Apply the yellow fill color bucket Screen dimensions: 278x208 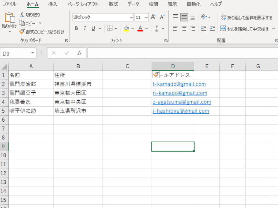tap(127, 29)
